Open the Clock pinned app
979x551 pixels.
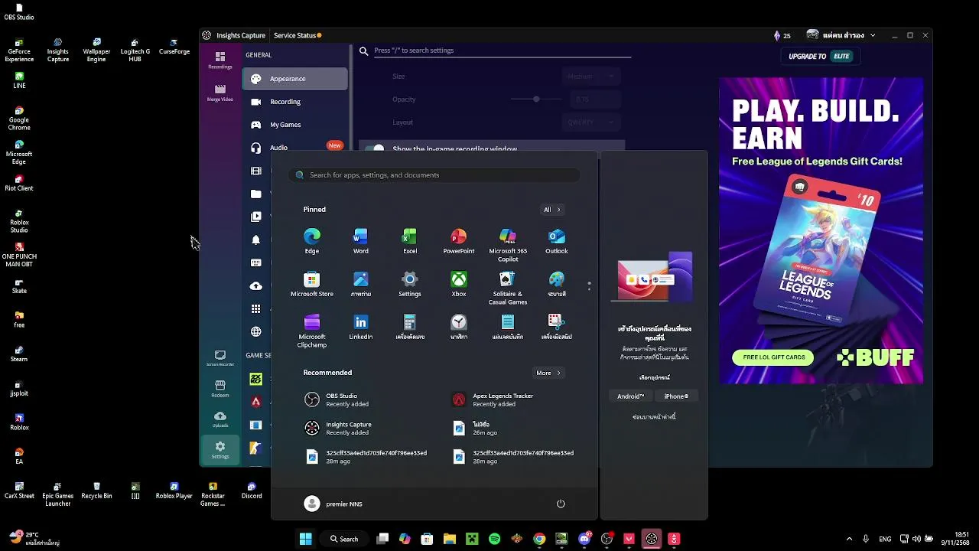pos(459,327)
